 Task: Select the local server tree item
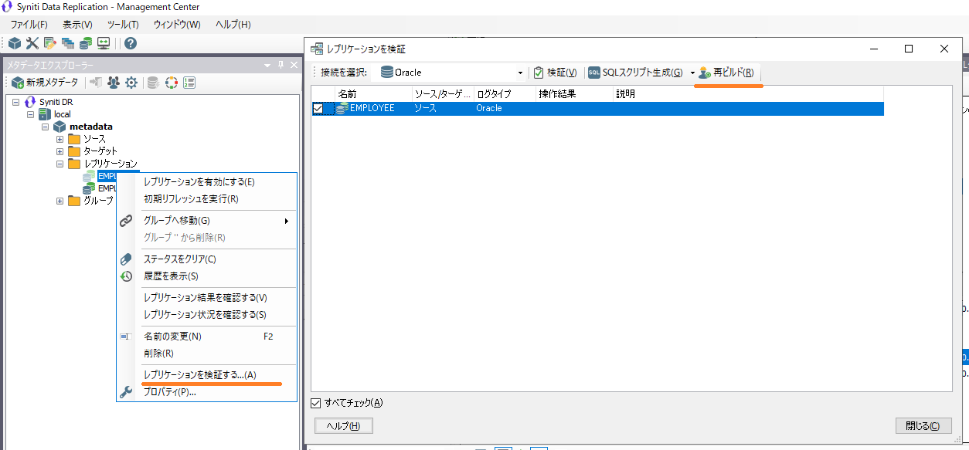[62, 114]
